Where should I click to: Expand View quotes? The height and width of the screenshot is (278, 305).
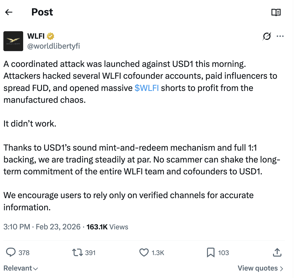tap(260, 268)
